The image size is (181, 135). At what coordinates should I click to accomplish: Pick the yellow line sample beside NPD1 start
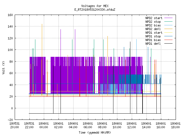168,33
